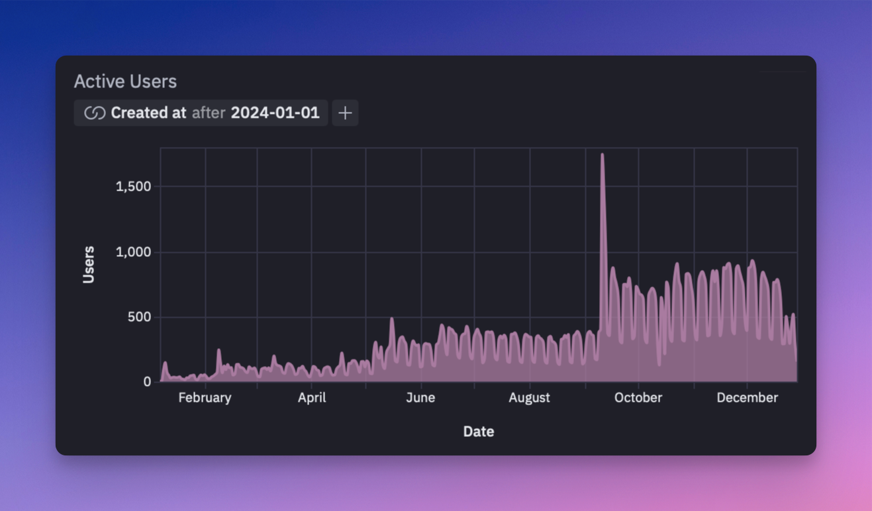Edit the 2024-01-01 date value
The width and height of the screenshot is (872, 511).
(275, 113)
